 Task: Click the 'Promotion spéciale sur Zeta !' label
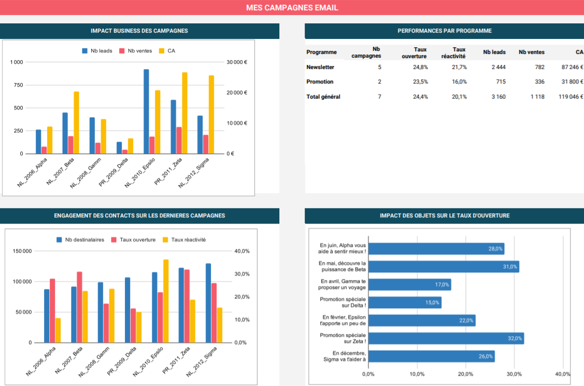(343, 338)
